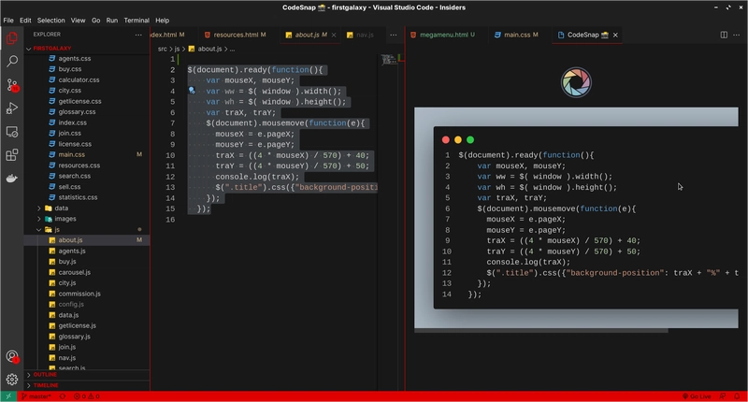This screenshot has height=402, width=748.
Task: Open the Help menu
Action: pyautogui.click(x=162, y=21)
